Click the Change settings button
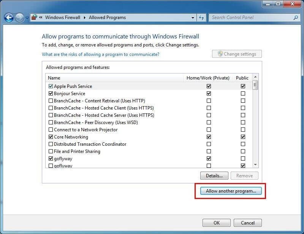This screenshot has width=304, height=234. (237, 54)
